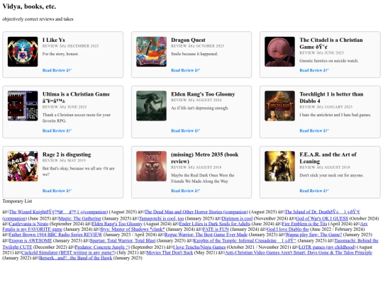Viewport: 383px width, 287px height.
Task: Click the 'Temporary List' label
Action: tap(17, 201)
